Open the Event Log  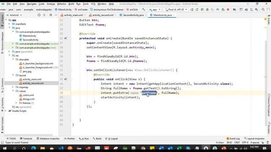tap(233, 138)
